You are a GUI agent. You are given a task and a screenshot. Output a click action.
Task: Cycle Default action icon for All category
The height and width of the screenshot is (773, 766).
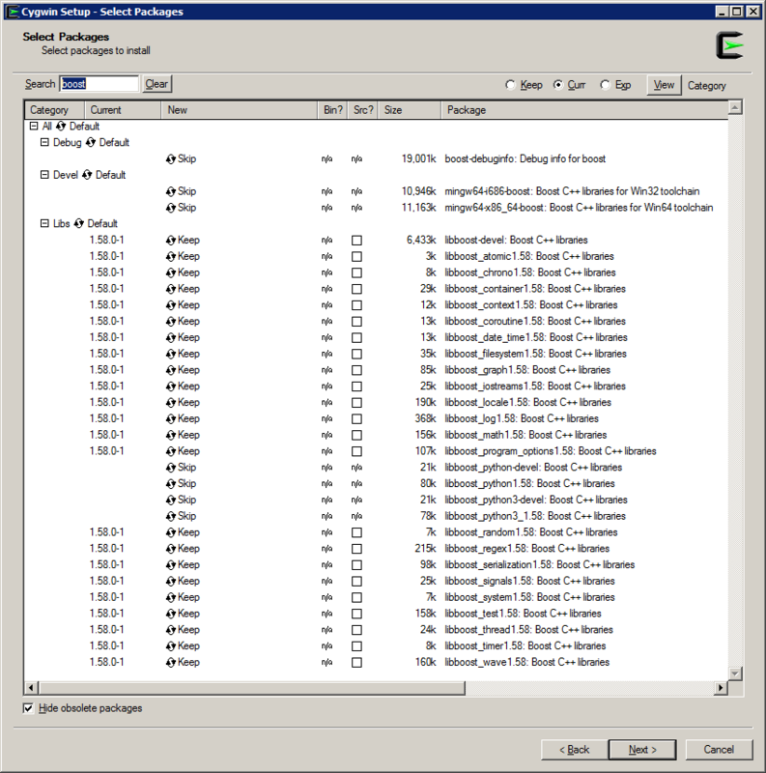pyautogui.click(x=61, y=127)
